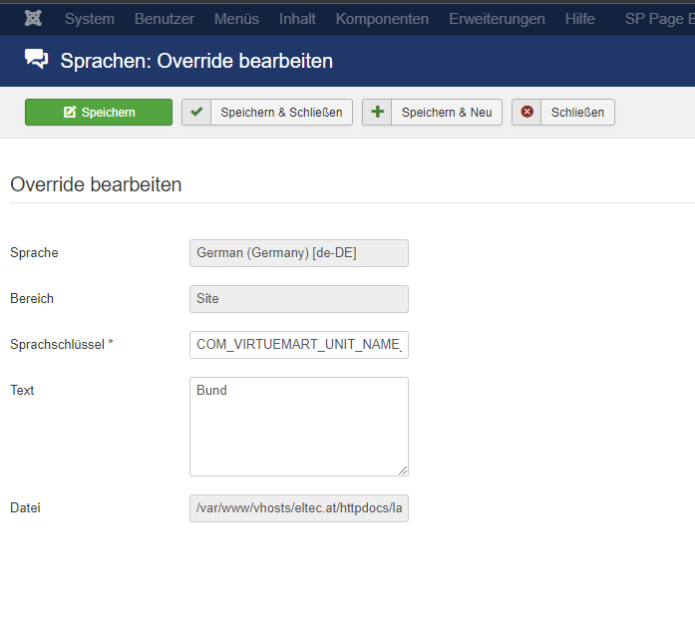Viewport: 695px width, 630px height.
Task: Click inside the Text area containing Bund
Action: click(x=298, y=426)
